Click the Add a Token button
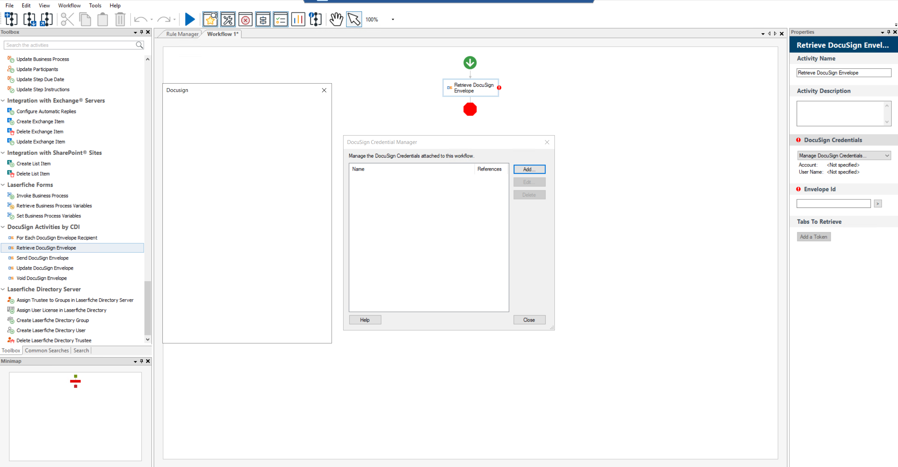Image resolution: width=898 pixels, height=467 pixels. pyautogui.click(x=814, y=237)
